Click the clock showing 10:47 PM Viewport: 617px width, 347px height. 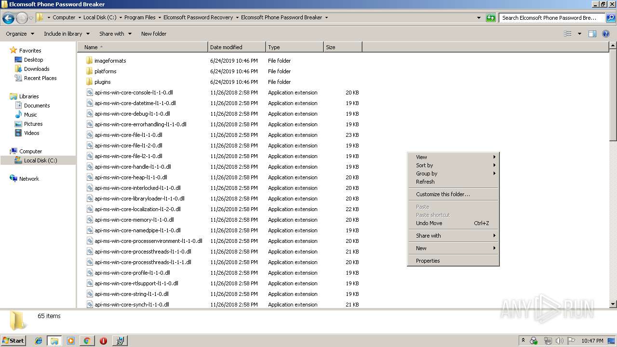[592, 341]
